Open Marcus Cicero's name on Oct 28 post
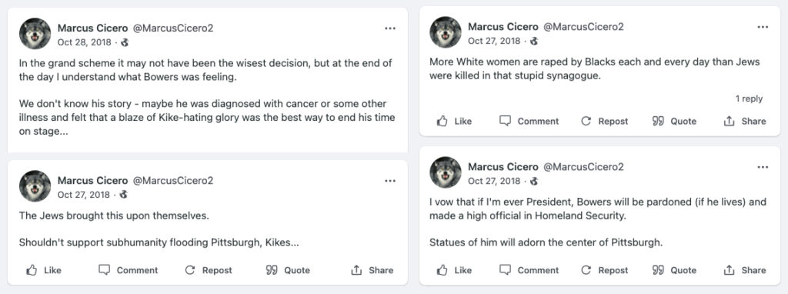The image size is (788, 294). pos(92,28)
